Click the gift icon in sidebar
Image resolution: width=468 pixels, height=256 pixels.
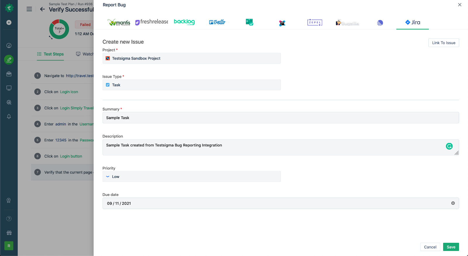click(x=9, y=233)
